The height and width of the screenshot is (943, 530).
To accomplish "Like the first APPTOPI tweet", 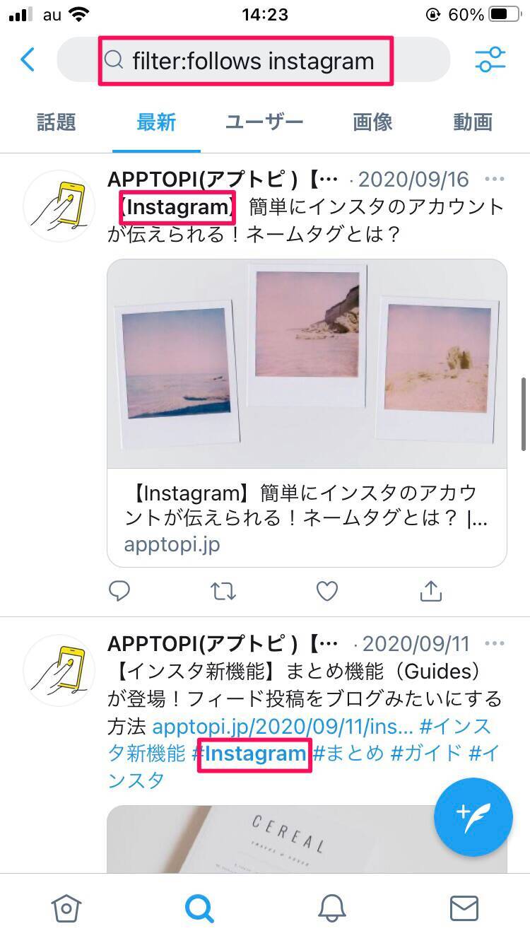I will pyautogui.click(x=326, y=591).
